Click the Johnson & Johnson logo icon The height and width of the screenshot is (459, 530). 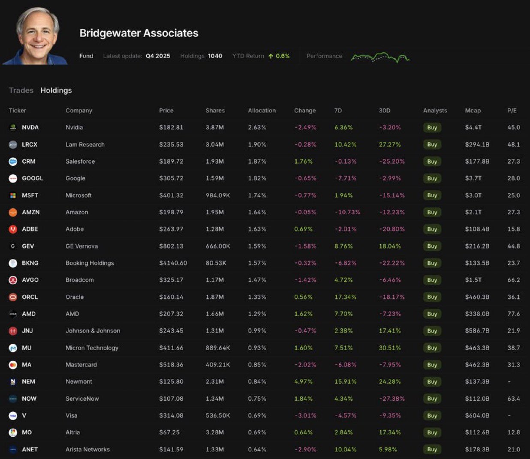pyautogui.click(x=13, y=331)
